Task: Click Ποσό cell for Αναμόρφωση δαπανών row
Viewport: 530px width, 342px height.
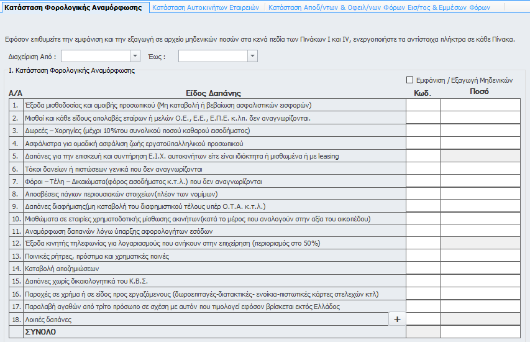Action: coord(480,231)
